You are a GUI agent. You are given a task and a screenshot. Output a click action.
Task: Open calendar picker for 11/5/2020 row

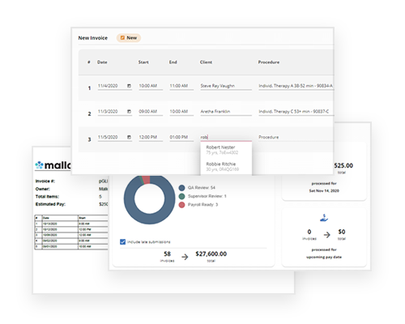click(129, 137)
